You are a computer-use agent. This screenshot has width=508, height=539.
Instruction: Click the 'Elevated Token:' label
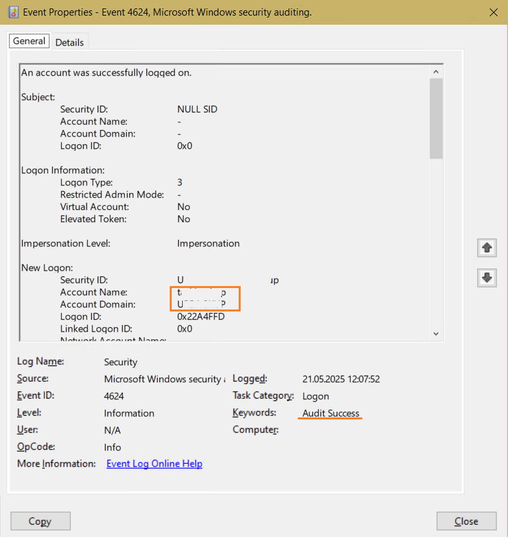[x=93, y=219]
